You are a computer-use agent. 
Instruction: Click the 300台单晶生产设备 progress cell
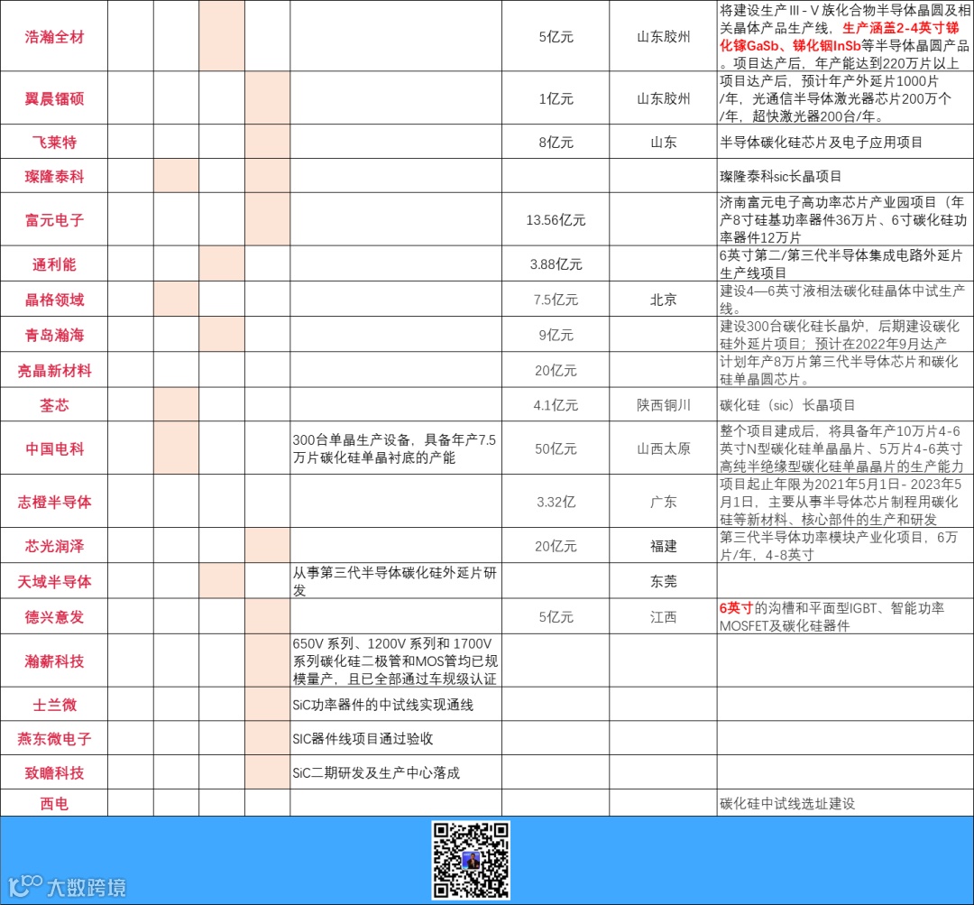396,448
